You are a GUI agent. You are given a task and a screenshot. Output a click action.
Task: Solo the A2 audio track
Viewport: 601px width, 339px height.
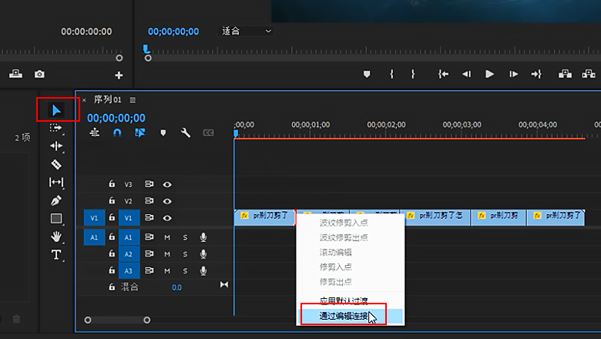pos(185,253)
